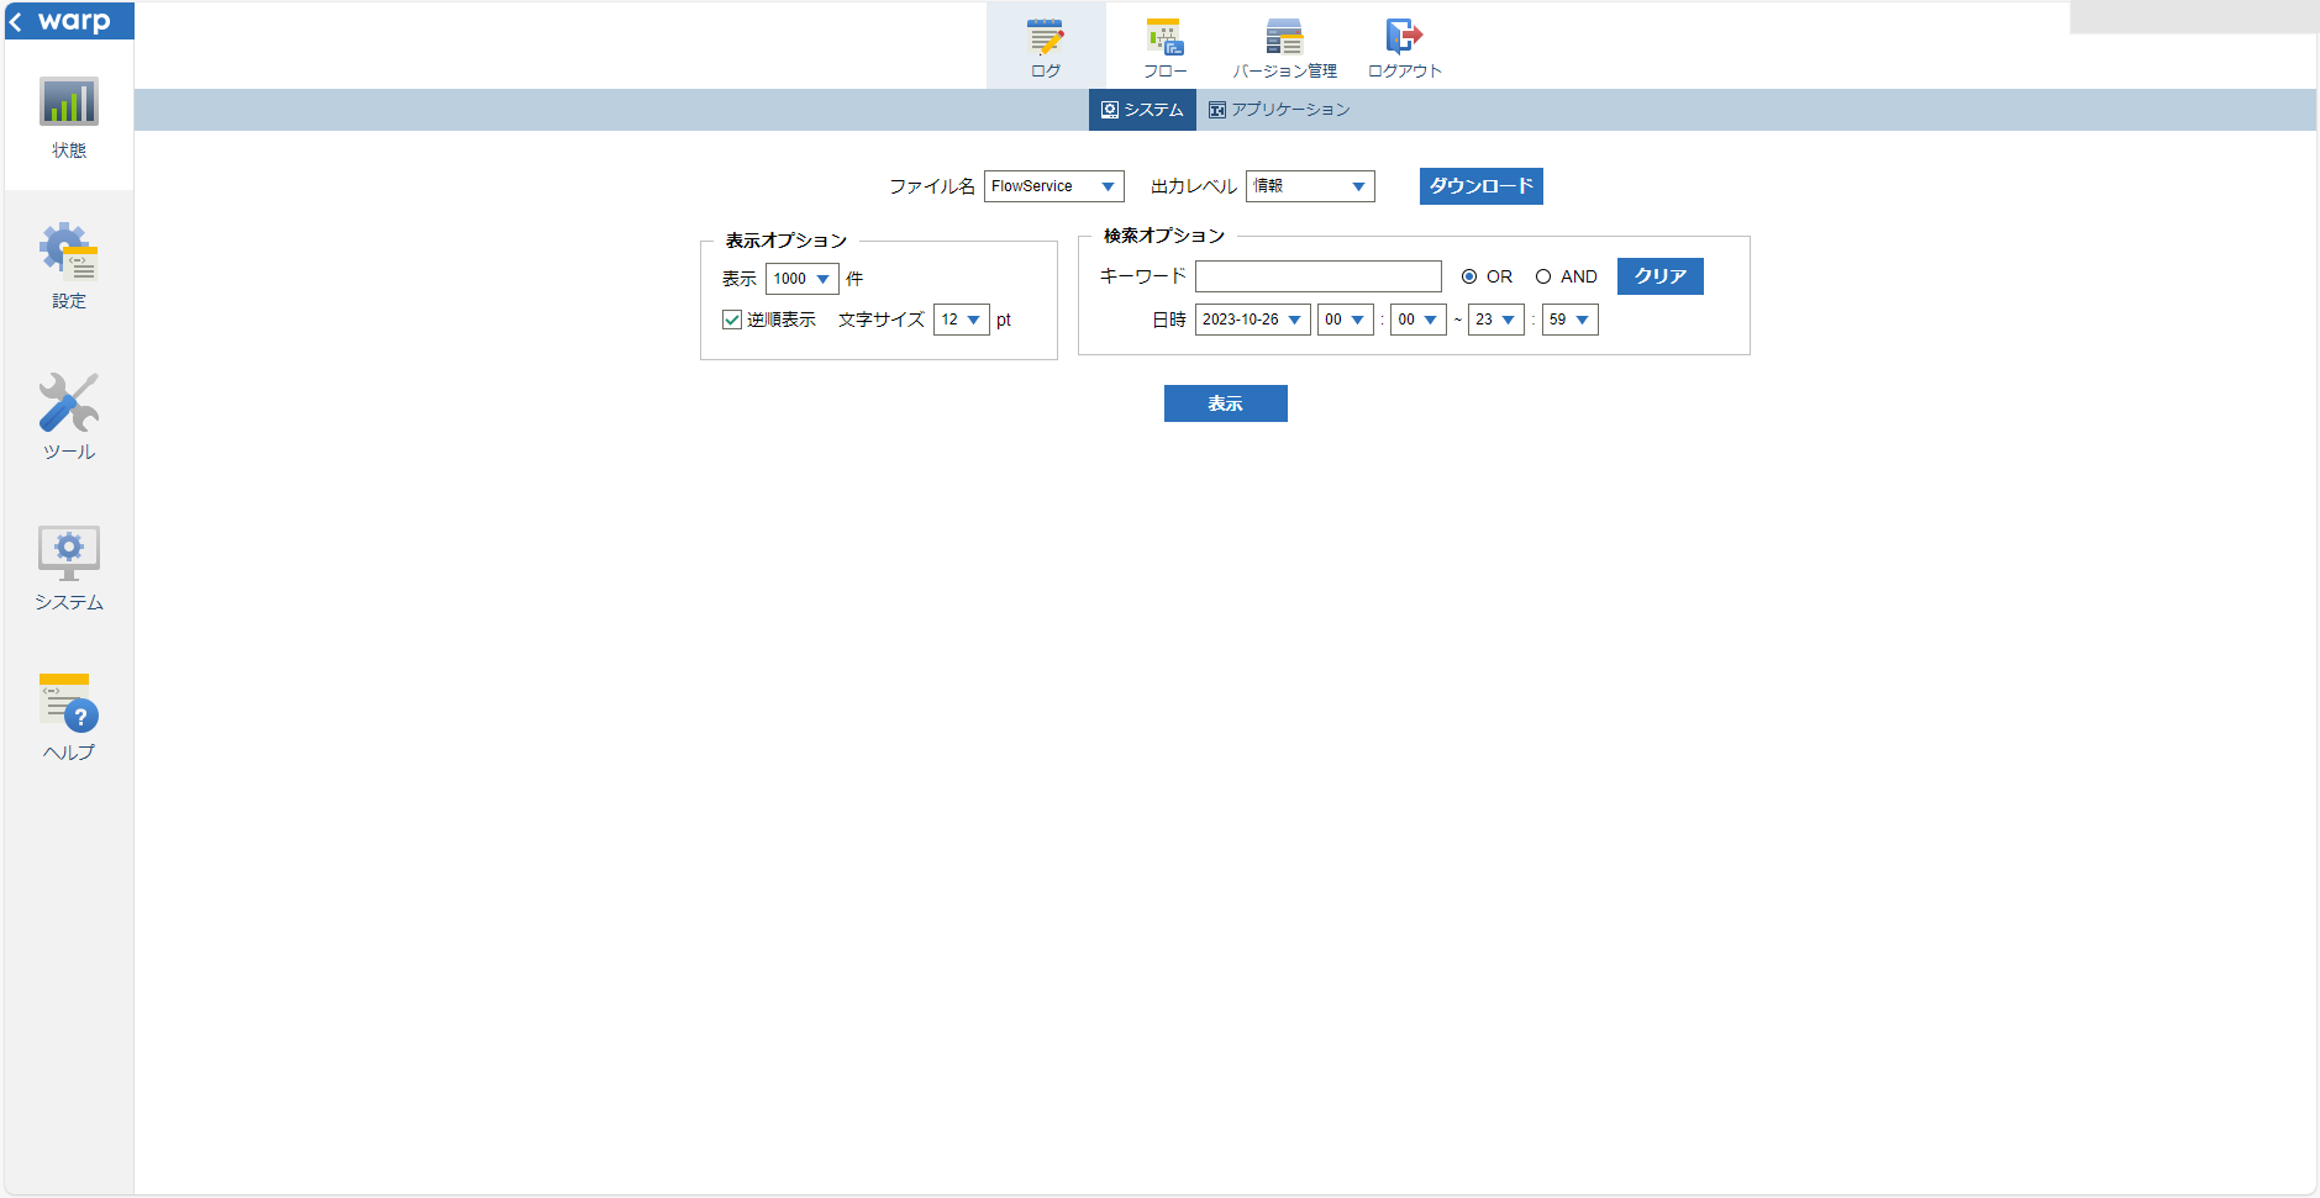This screenshot has height=1198, width=2320.
Task: Focus the キーワード input field
Action: coord(1318,276)
